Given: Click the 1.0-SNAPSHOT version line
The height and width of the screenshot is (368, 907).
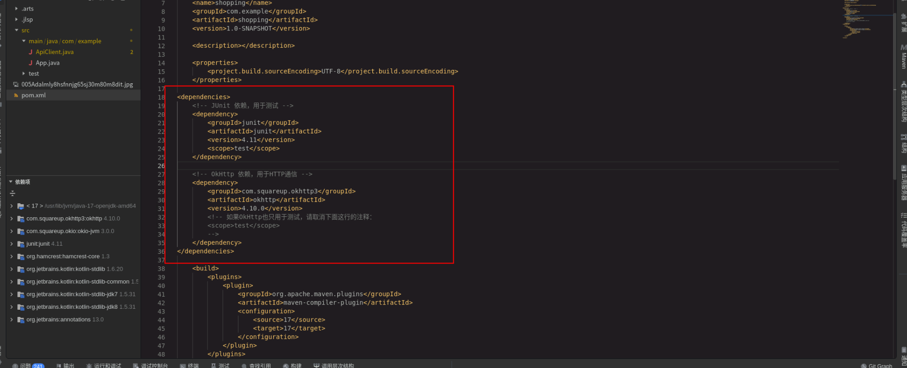Looking at the screenshot, I should point(251,28).
